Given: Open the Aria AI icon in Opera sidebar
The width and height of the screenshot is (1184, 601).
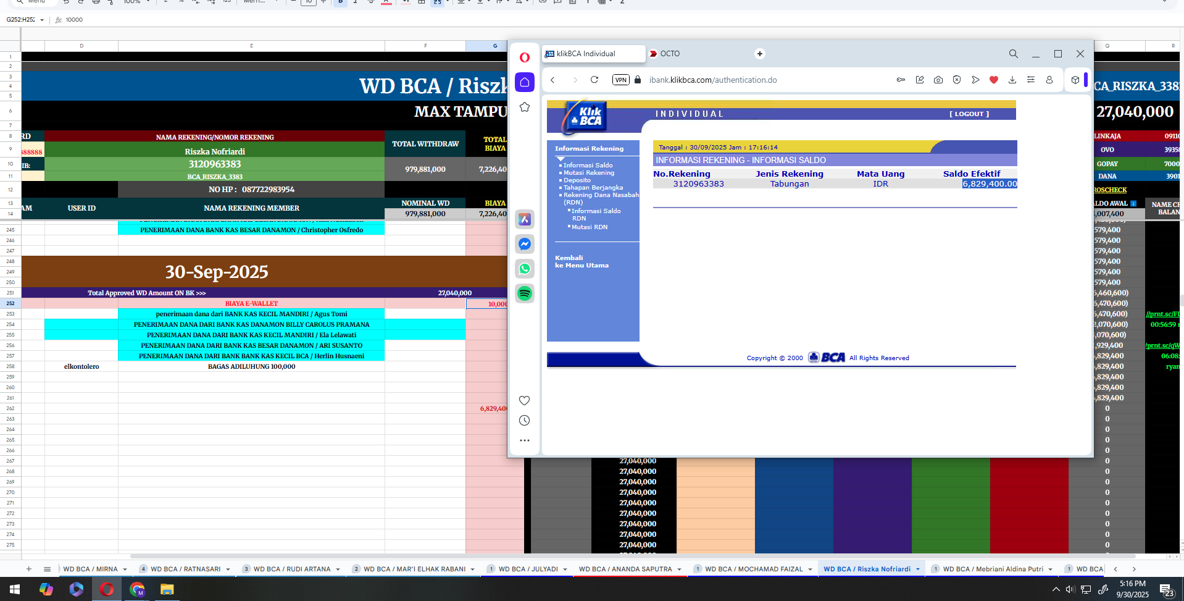Looking at the screenshot, I should [x=525, y=219].
